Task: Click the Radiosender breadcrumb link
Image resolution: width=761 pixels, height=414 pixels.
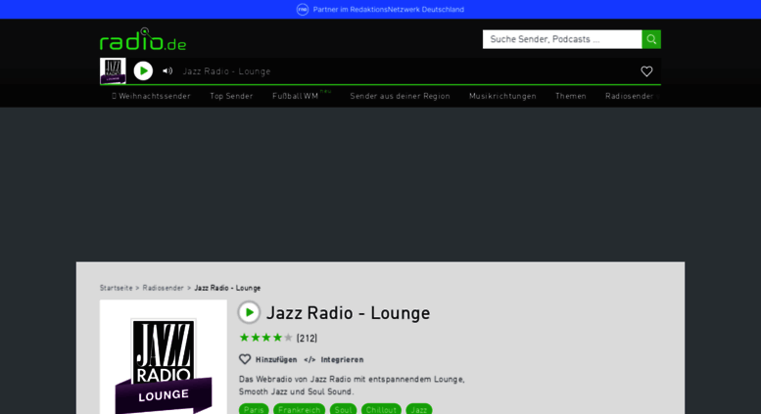Action: pos(163,288)
